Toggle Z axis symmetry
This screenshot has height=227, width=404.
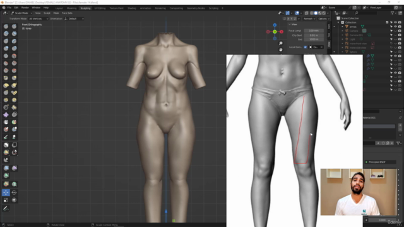[x=295, y=19]
